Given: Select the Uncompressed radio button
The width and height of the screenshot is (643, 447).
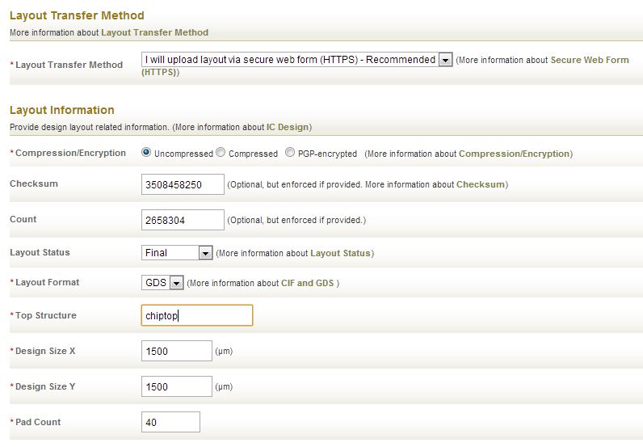Looking at the screenshot, I should point(145,152).
